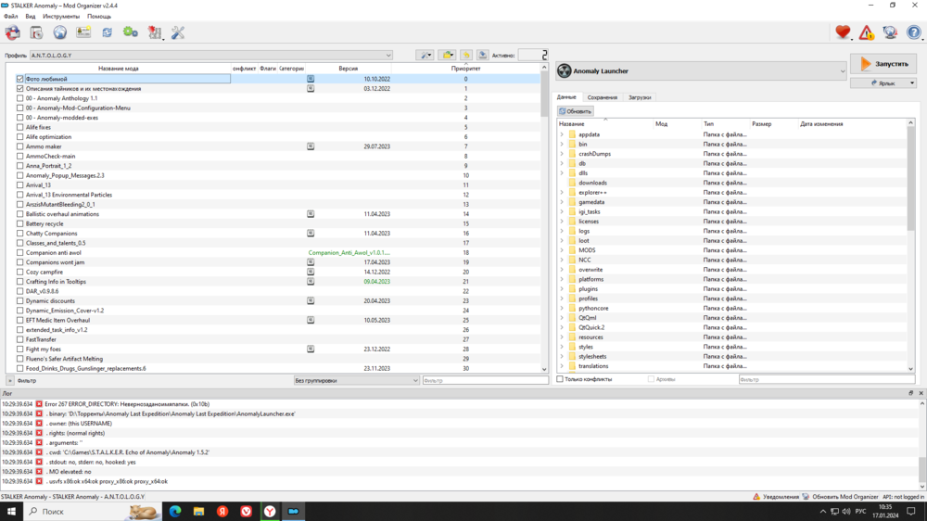Open the Инструменты menu

click(x=61, y=17)
